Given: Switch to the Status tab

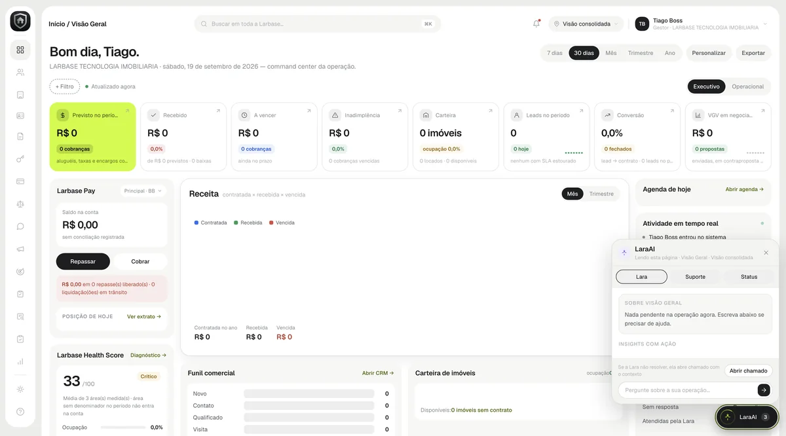Looking at the screenshot, I should coord(749,277).
